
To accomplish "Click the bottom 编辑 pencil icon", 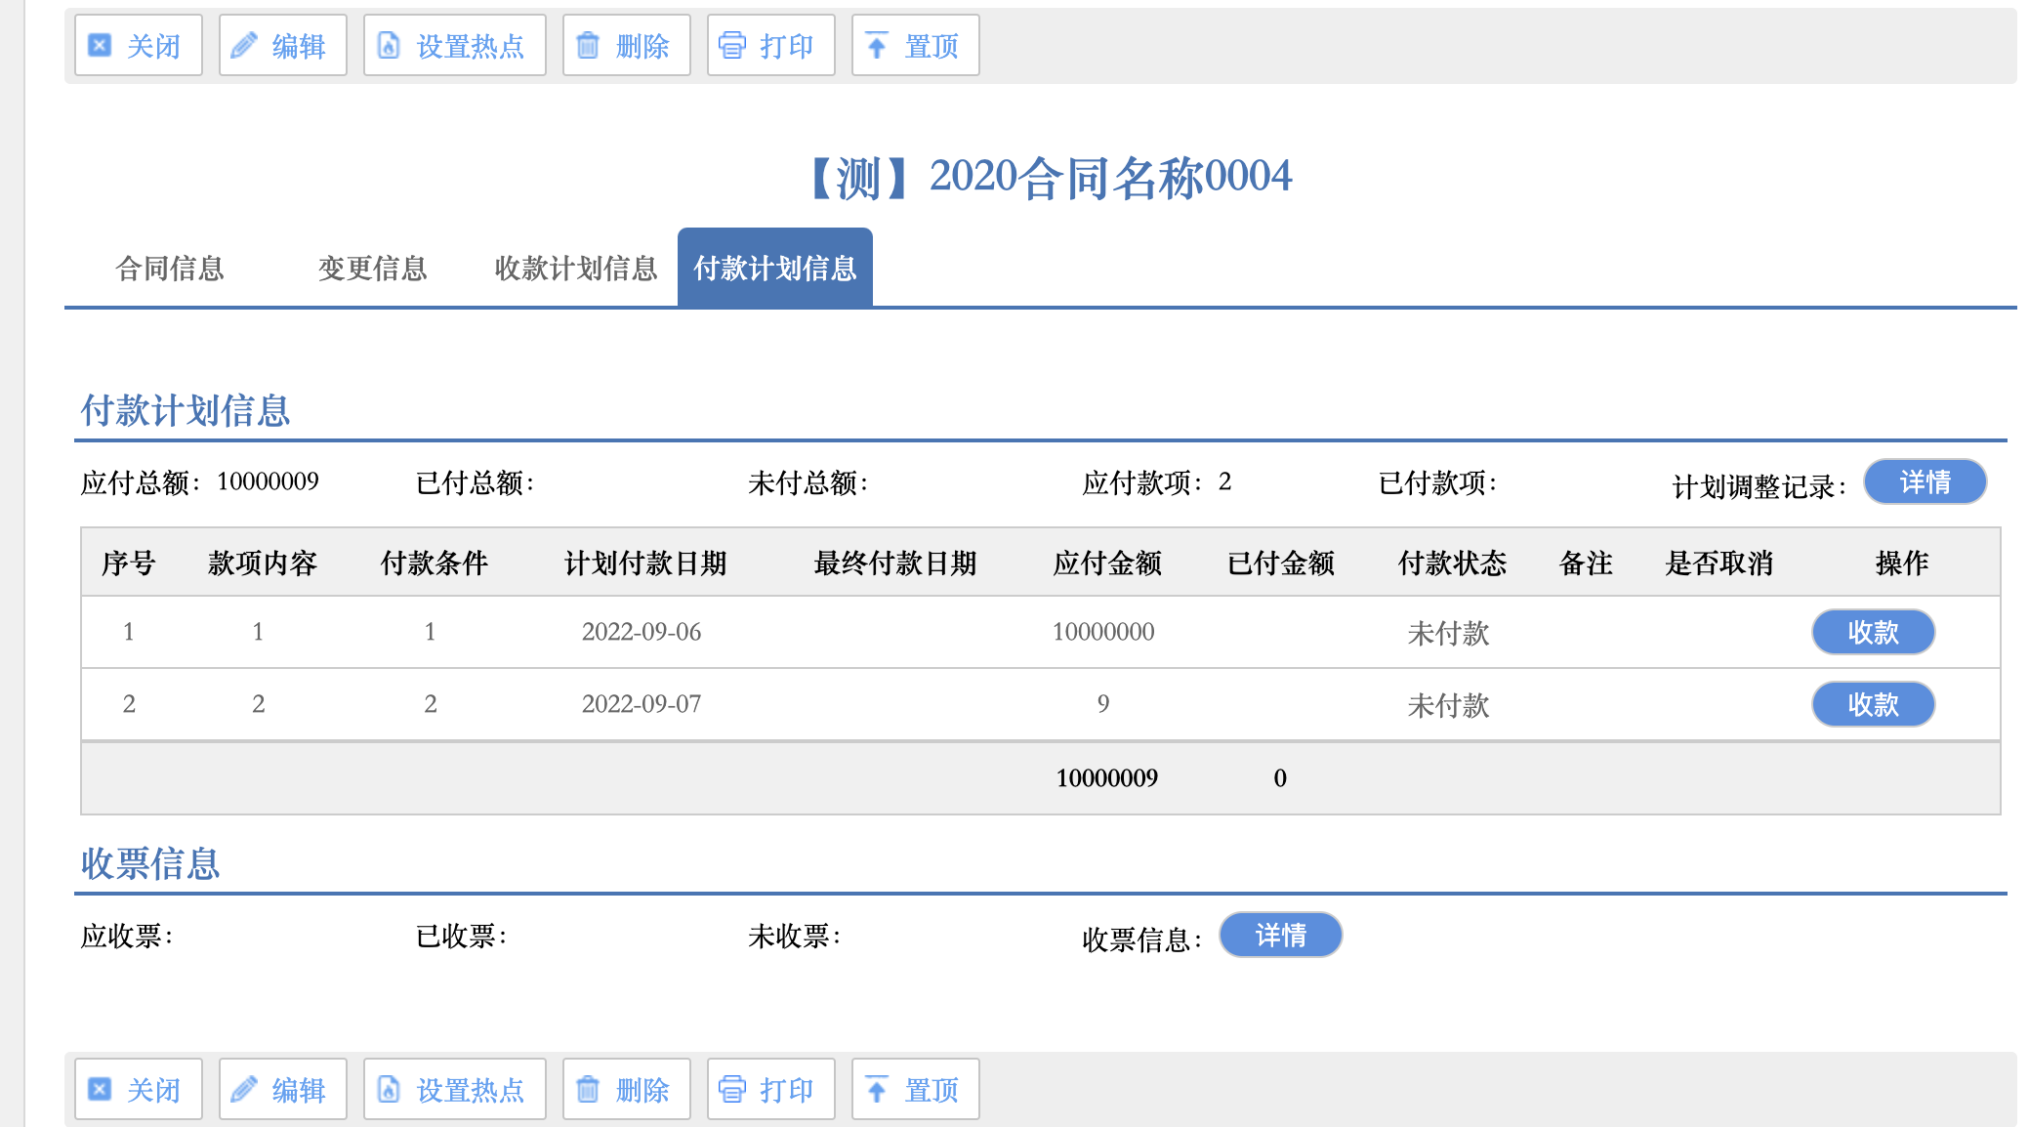I will click(x=244, y=1089).
